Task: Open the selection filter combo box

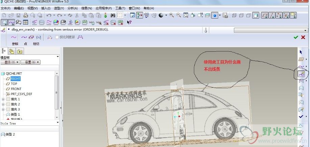Action: click(271, 30)
